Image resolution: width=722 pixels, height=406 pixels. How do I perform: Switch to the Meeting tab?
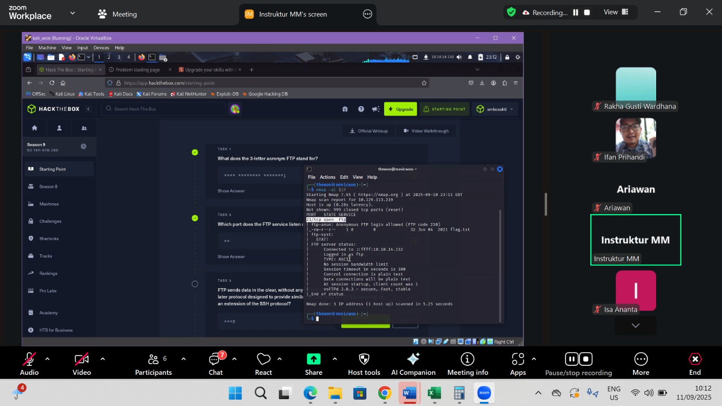point(117,14)
